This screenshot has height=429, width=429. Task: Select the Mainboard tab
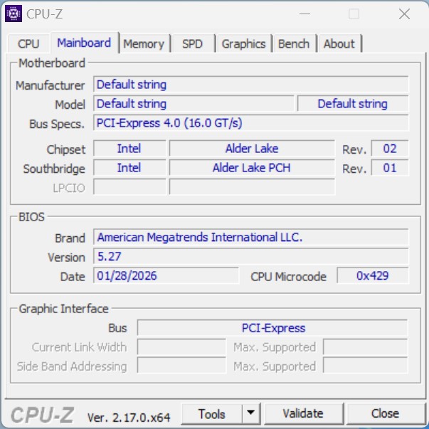tap(84, 43)
